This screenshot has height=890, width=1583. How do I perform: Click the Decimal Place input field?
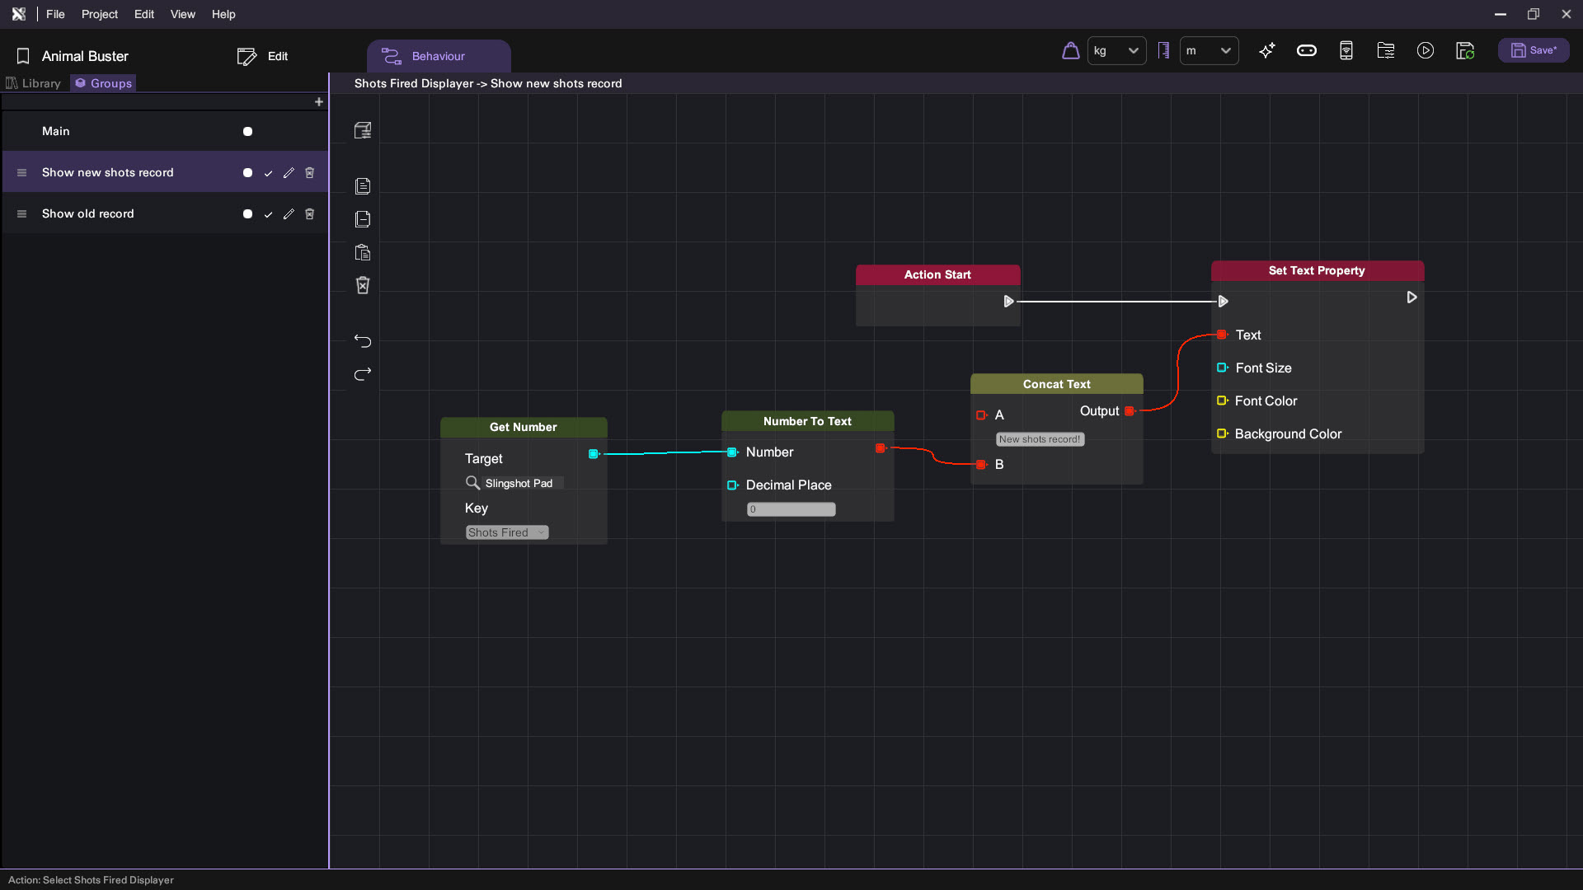[791, 509]
